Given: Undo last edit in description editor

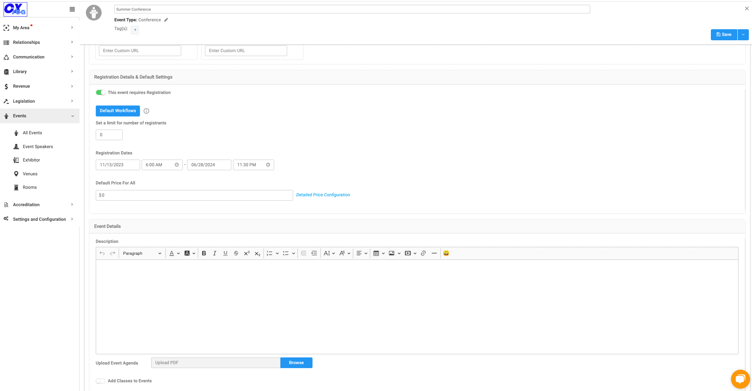Looking at the screenshot, I should coord(102,253).
